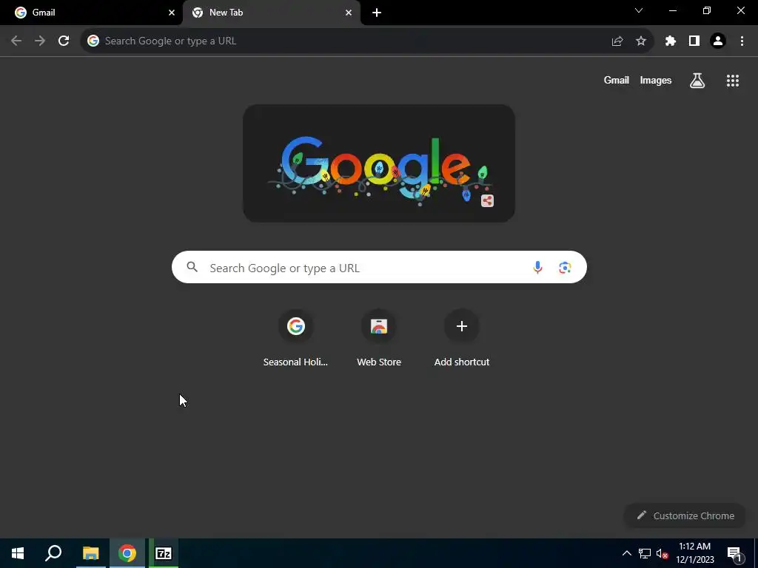Screen dimensions: 758x568
Task: Click the muted volume tray icon
Action: click(662, 553)
